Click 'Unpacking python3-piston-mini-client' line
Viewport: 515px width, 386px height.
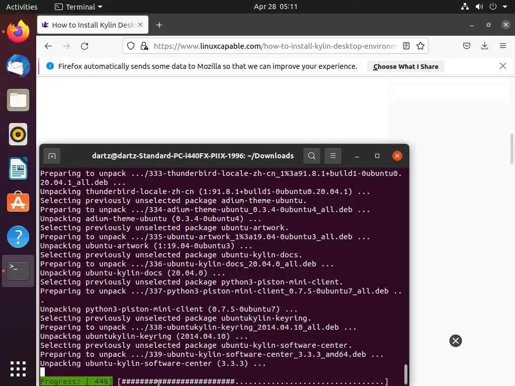pyautogui.click(x=169, y=309)
